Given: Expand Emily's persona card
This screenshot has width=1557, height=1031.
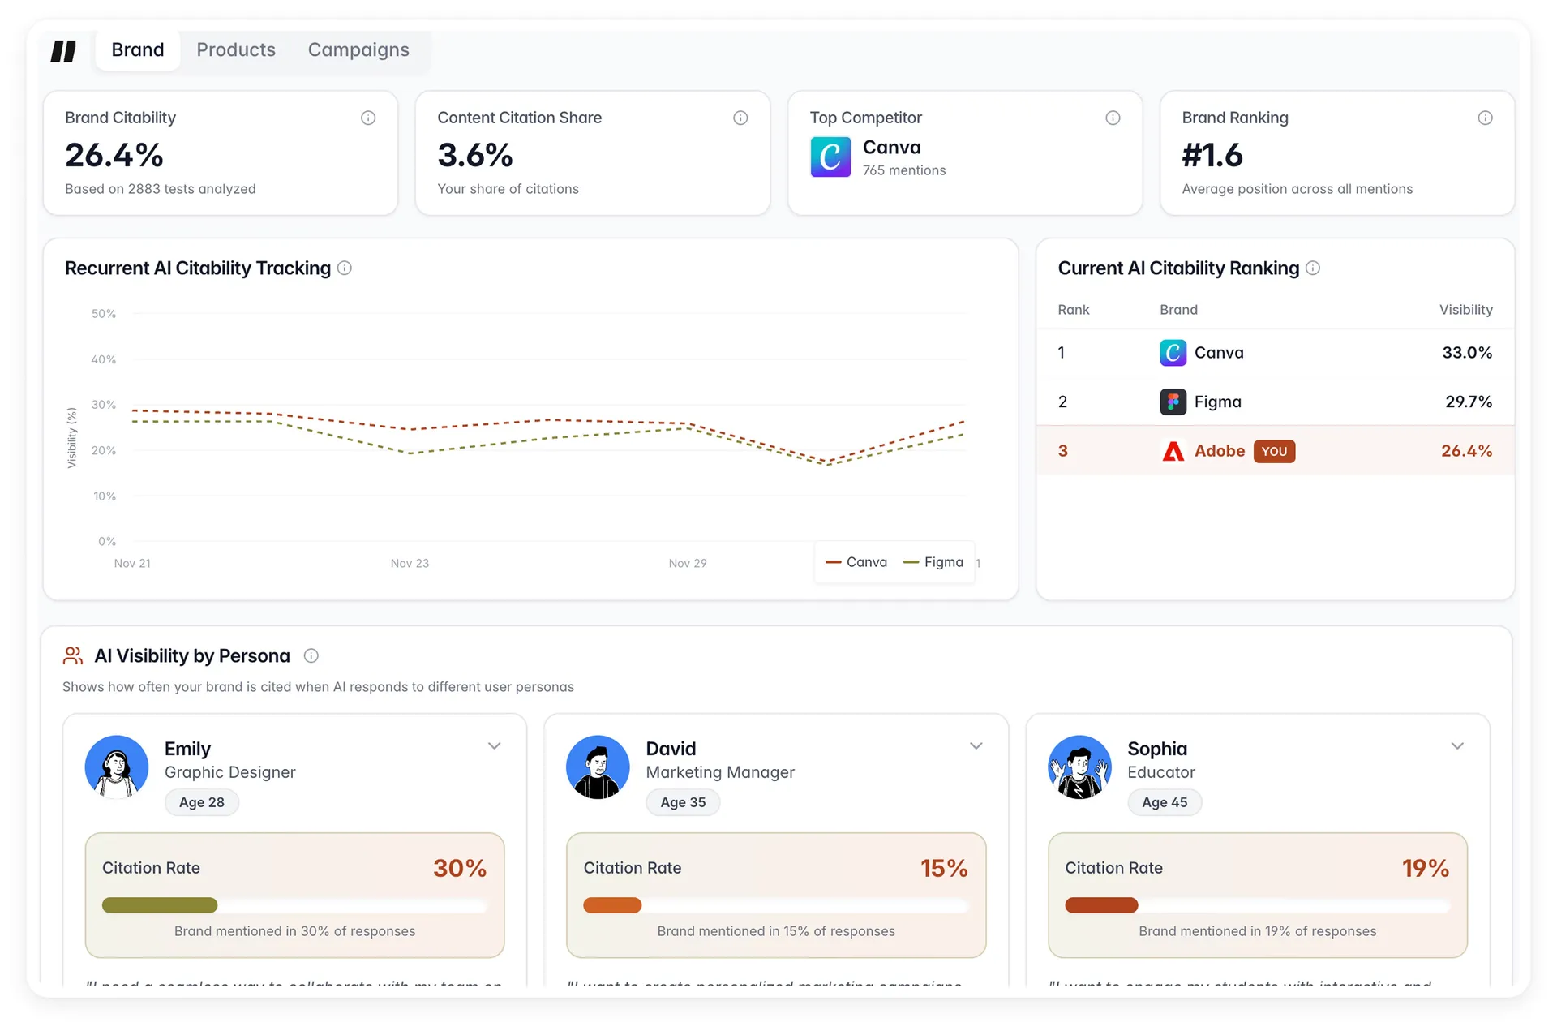Looking at the screenshot, I should [494, 745].
